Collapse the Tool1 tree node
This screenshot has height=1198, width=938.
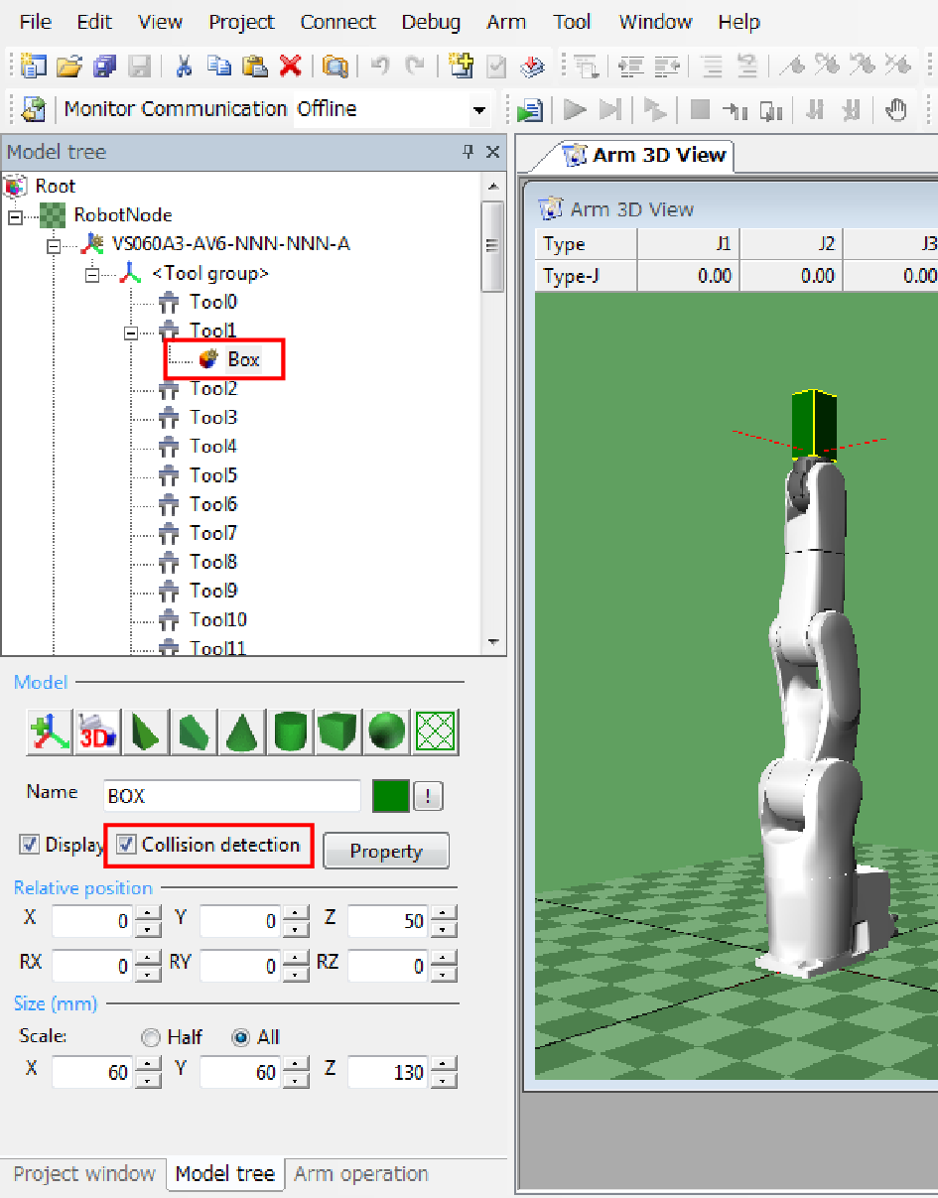tap(130, 333)
